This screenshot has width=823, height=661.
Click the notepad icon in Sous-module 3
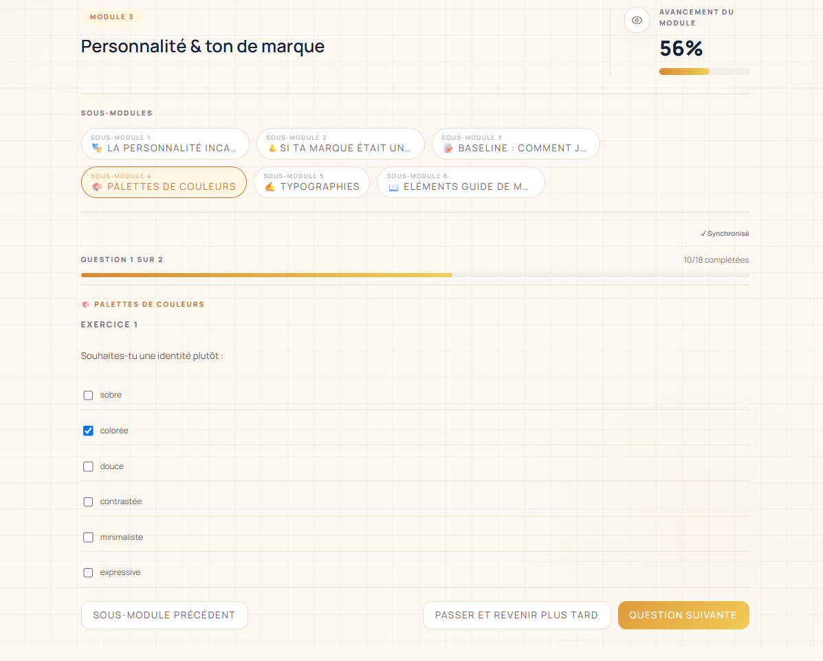448,148
